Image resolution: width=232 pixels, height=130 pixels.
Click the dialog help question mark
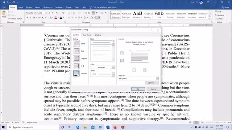coord(151,30)
